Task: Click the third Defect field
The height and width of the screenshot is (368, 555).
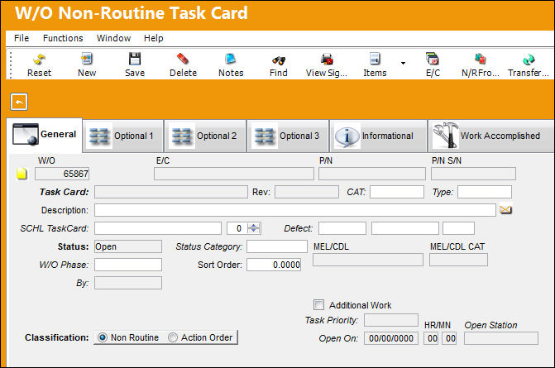Action: point(458,228)
